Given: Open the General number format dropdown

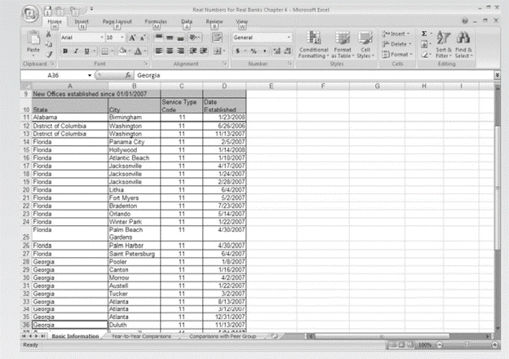Looking at the screenshot, I should click(x=288, y=38).
